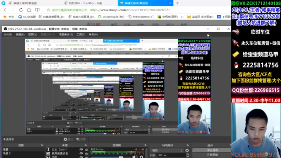This screenshot has width=281, height=158.
Task: Pop out the 场景 dock
Action: coord(42,145)
